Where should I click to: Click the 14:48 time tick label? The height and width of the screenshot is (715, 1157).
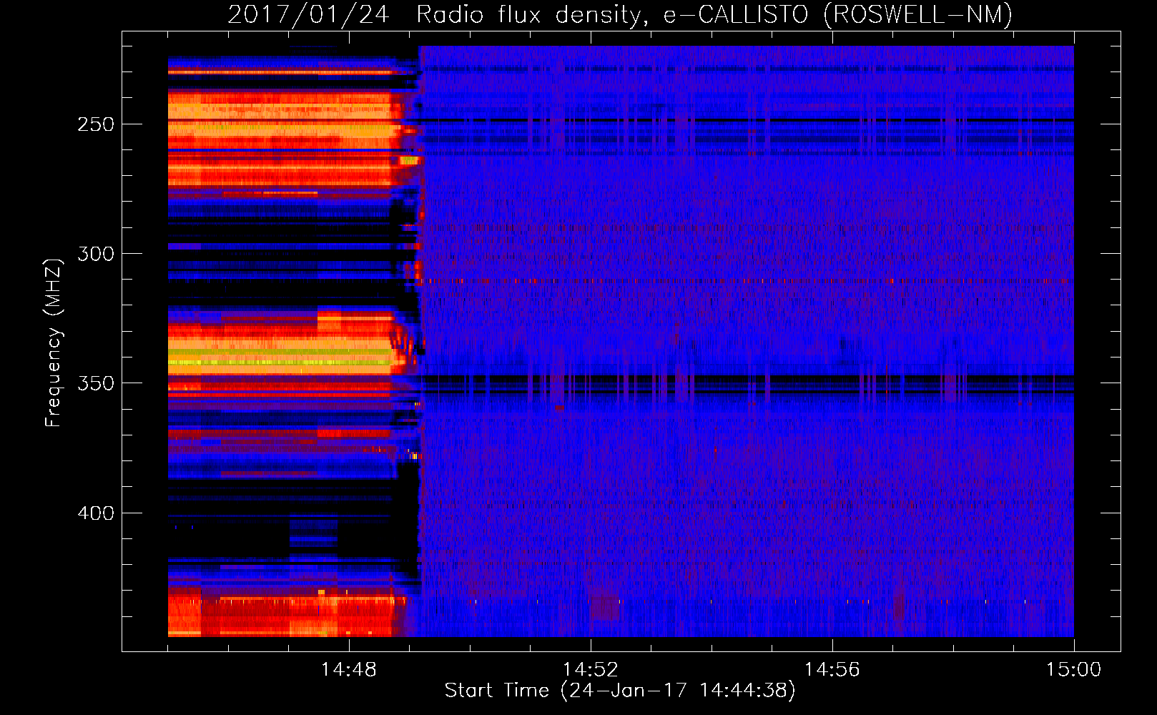[349, 670]
